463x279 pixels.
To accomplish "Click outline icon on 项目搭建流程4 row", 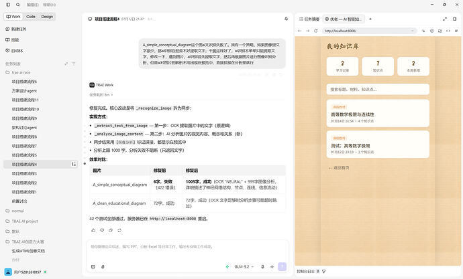I will [74, 164].
